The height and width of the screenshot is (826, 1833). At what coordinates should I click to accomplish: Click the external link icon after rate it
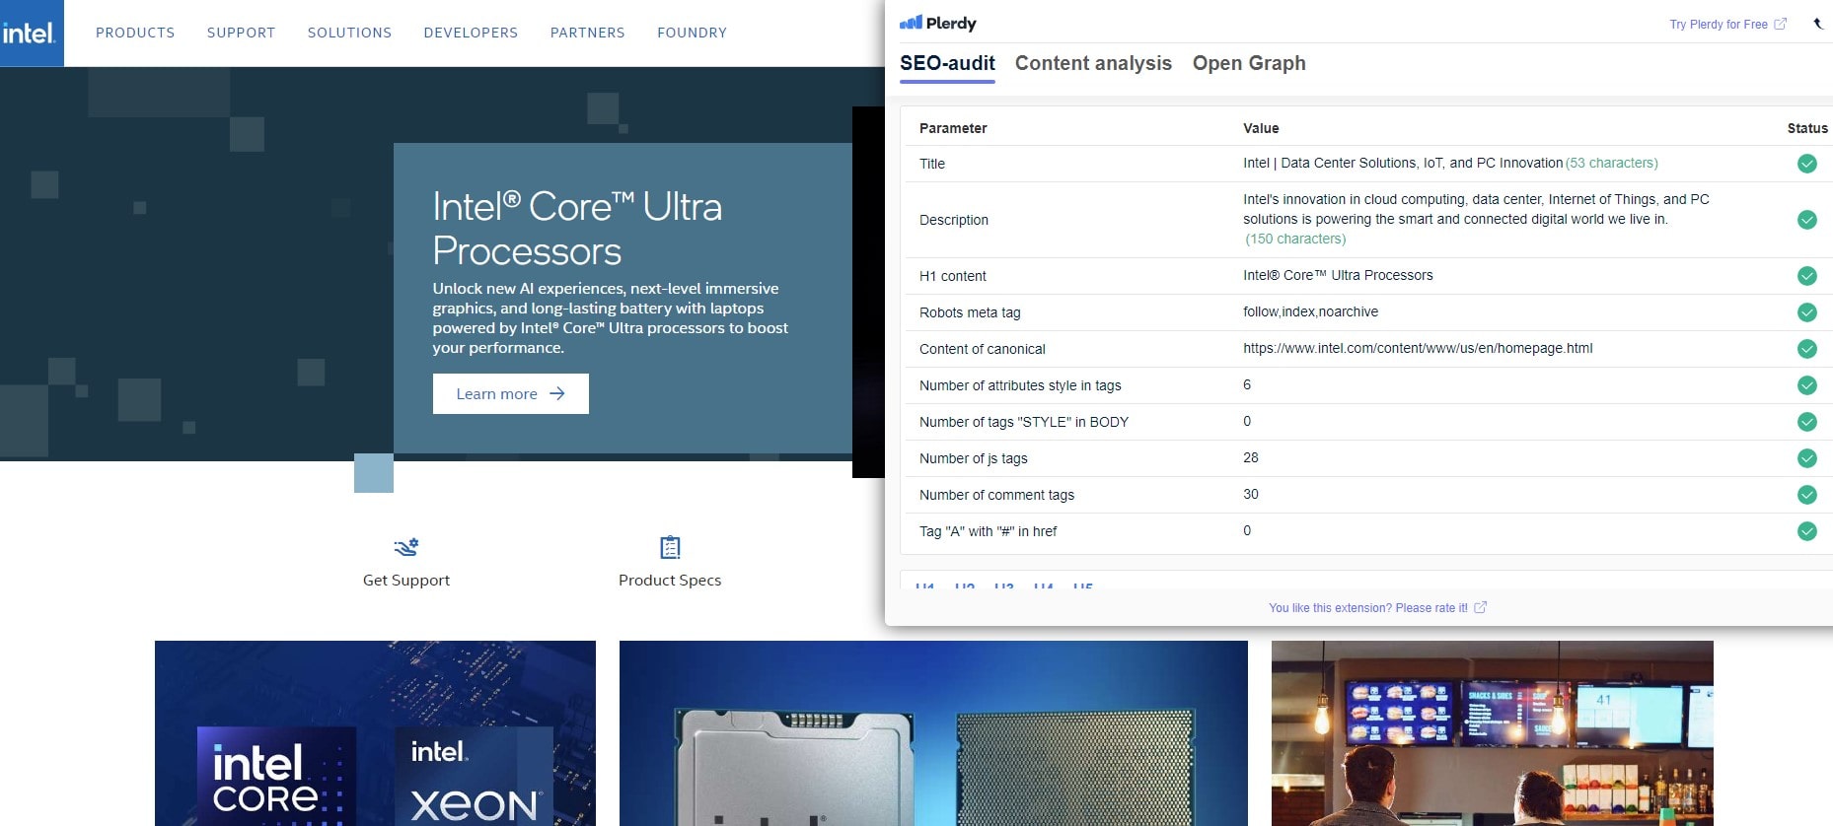pos(1480,607)
